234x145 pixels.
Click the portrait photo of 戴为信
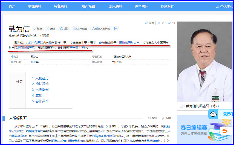[x=204, y=62]
